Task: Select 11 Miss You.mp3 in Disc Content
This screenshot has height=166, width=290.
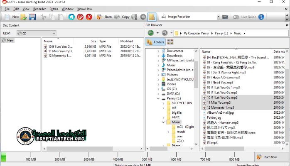Action: point(60,51)
